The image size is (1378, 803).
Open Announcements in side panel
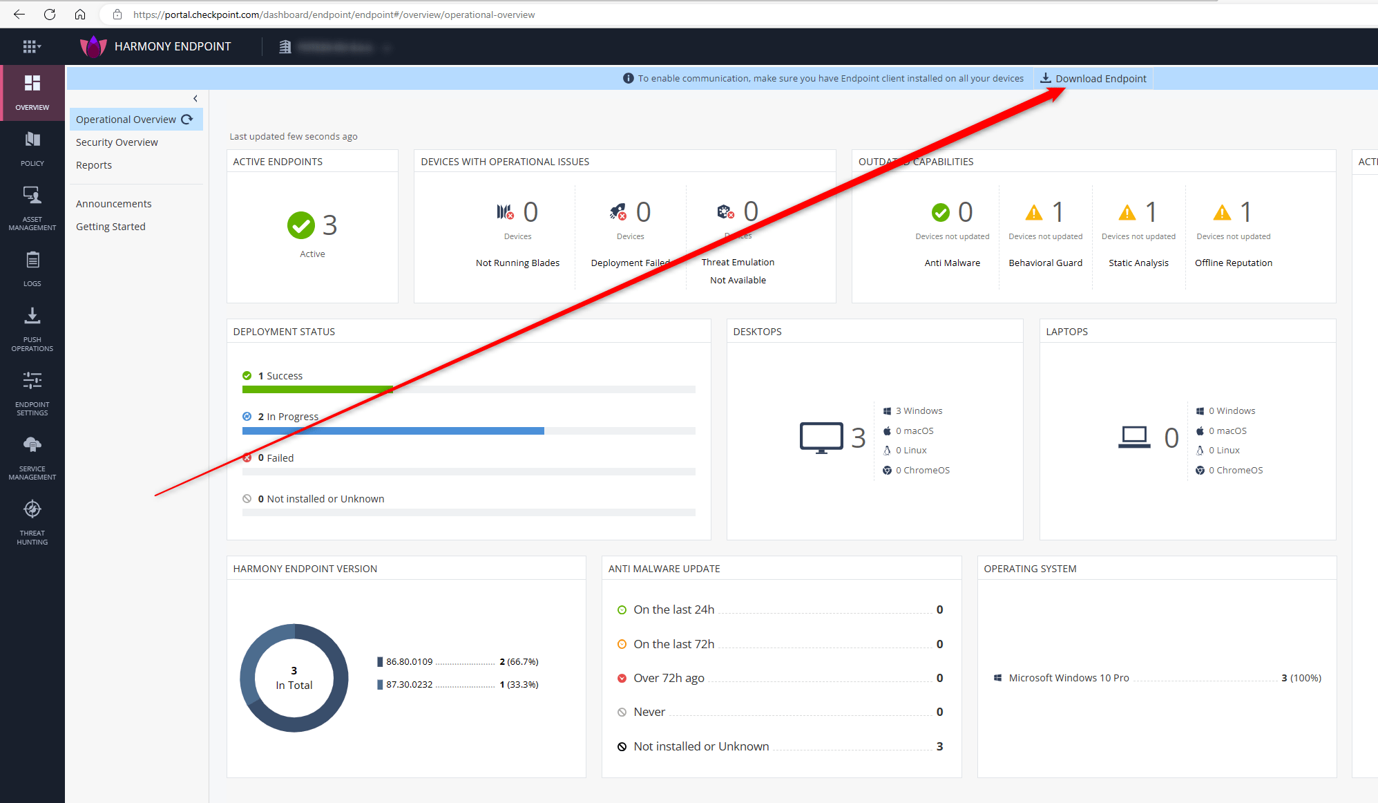coord(113,204)
